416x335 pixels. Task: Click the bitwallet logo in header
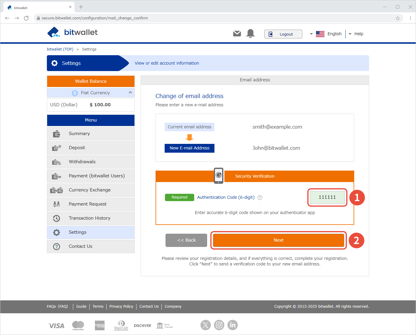point(72,32)
